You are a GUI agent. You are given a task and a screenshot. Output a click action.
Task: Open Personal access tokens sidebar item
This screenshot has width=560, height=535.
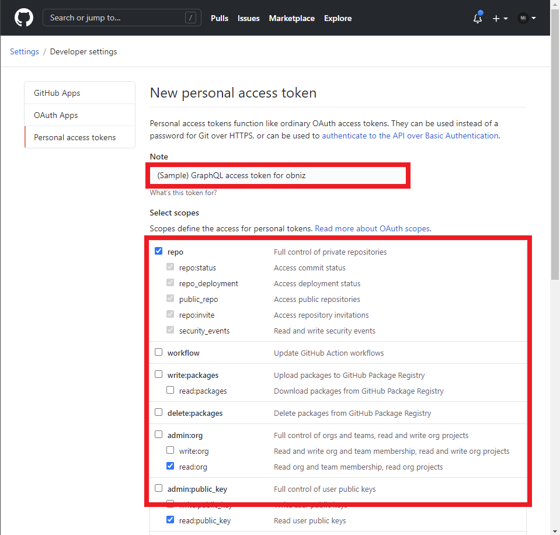pos(75,137)
